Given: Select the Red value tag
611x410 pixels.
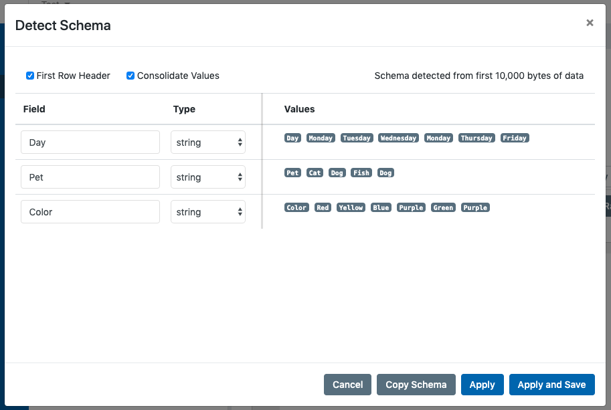Looking at the screenshot, I should [323, 207].
